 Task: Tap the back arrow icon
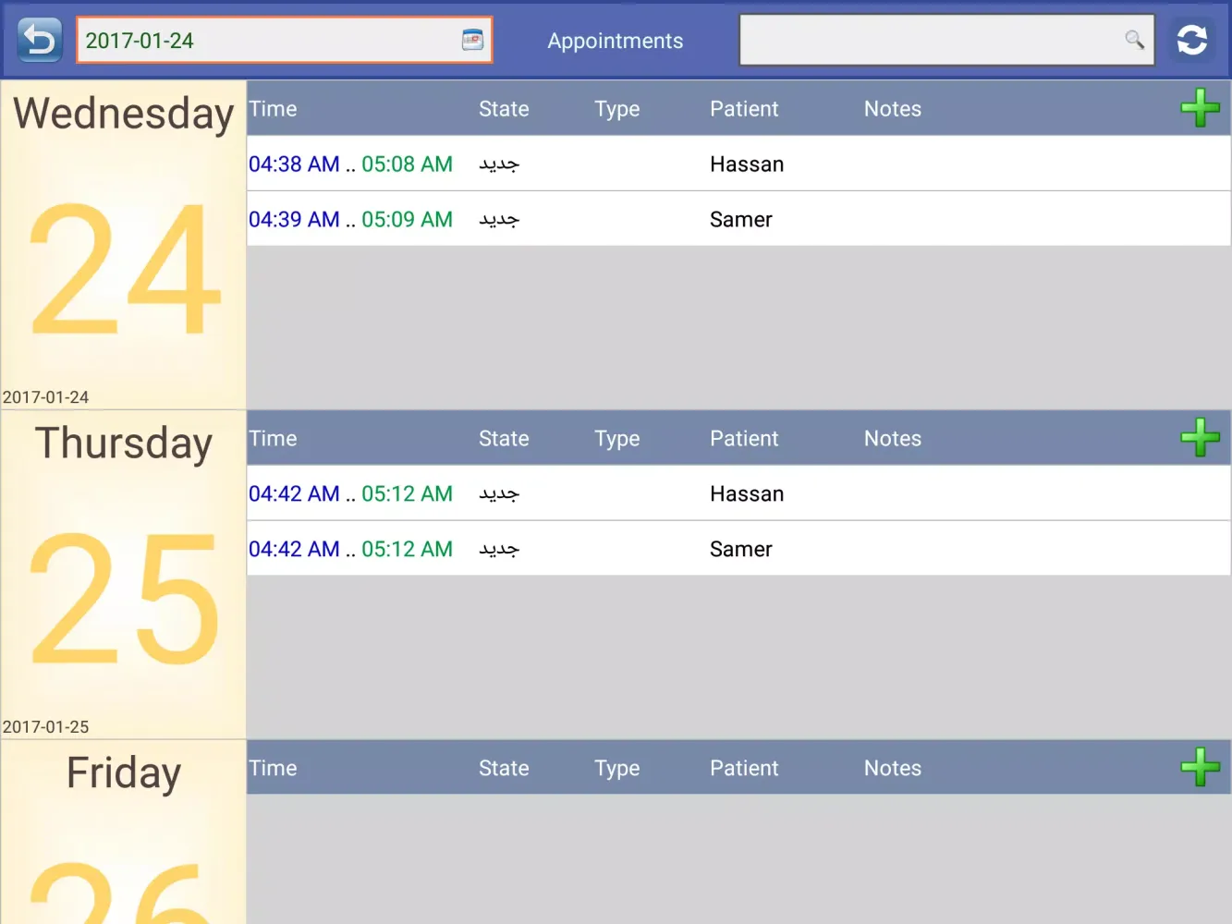pos(40,40)
